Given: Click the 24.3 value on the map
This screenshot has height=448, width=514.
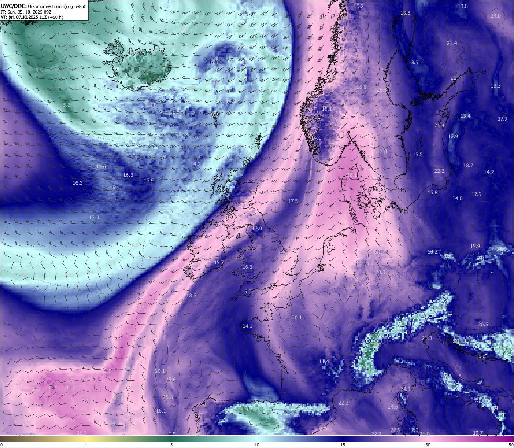Looking at the screenshot, I should [x=405, y=389].
